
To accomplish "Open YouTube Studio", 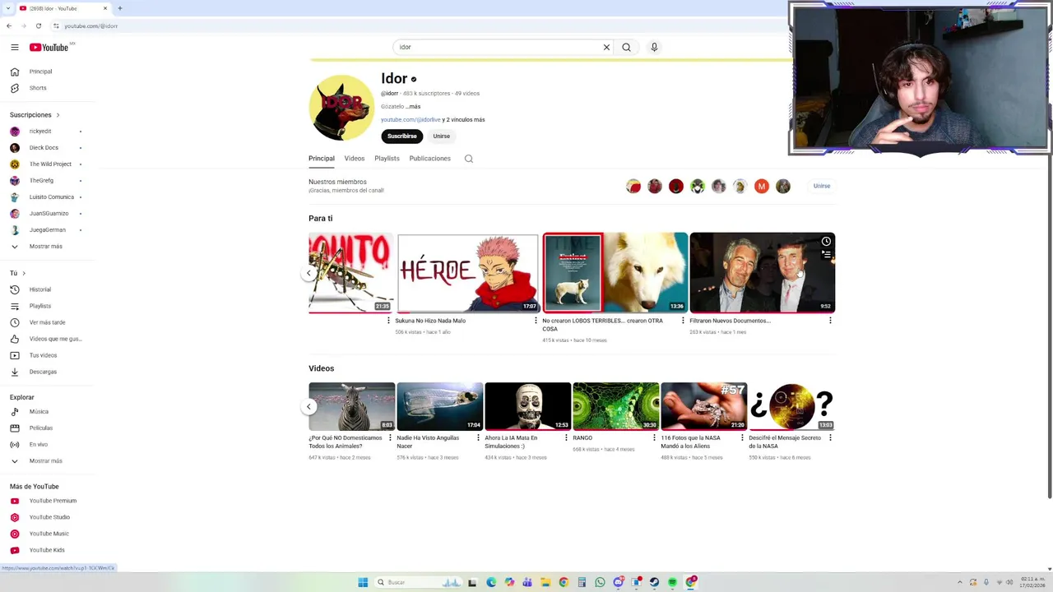I will (48, 517).
